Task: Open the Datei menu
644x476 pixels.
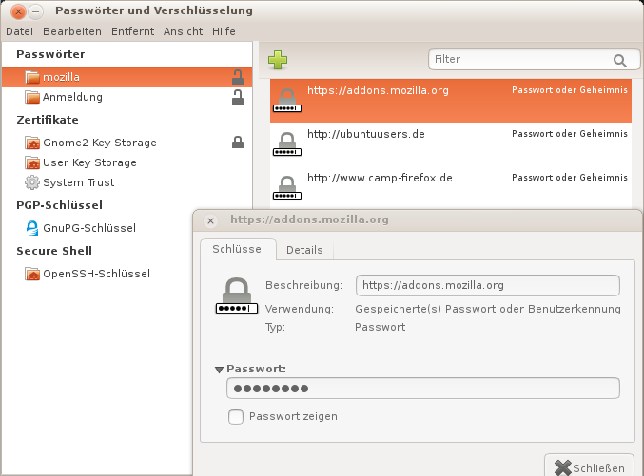Action: tap(19, 31)
